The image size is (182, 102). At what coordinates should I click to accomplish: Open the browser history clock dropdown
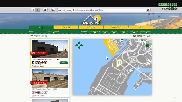click(52, 10)
